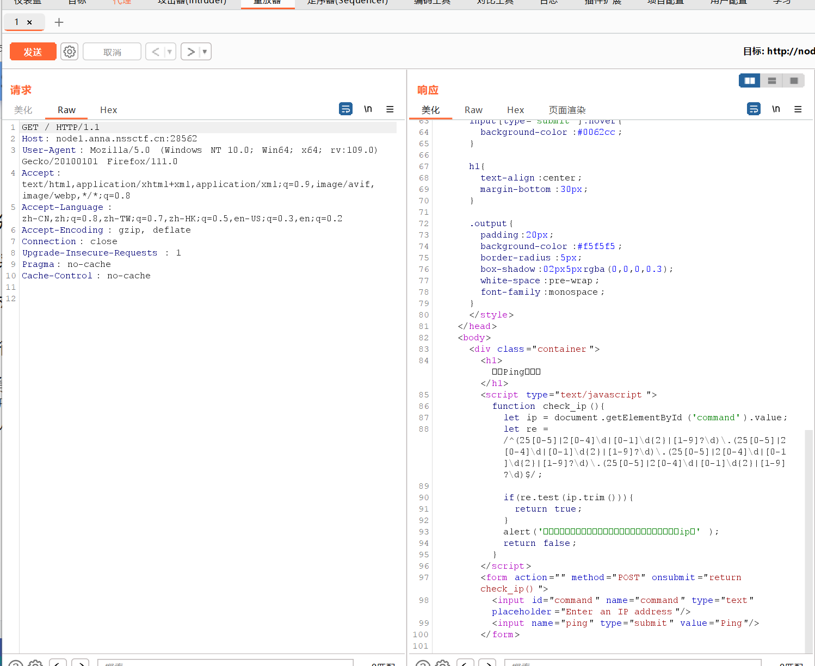815x666 pixels.
Task: Open the 页面渲染 render tab in response
Action: (567, 110)
